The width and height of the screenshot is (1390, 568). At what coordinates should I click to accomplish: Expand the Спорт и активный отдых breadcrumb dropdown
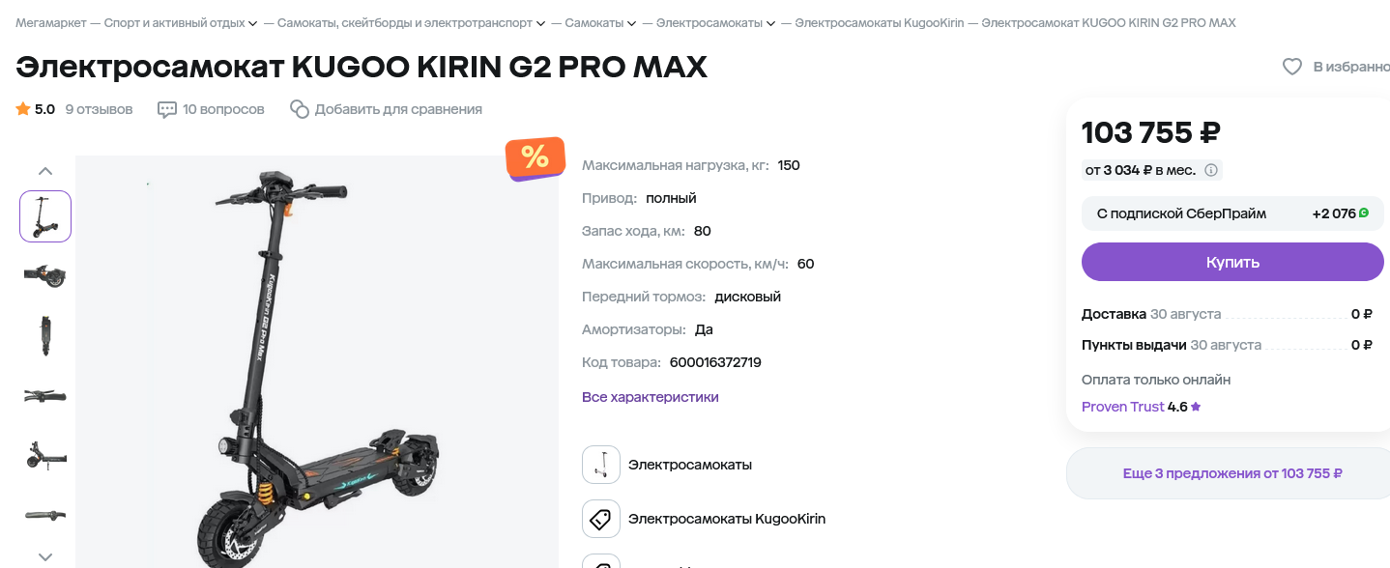click(252, 23)
